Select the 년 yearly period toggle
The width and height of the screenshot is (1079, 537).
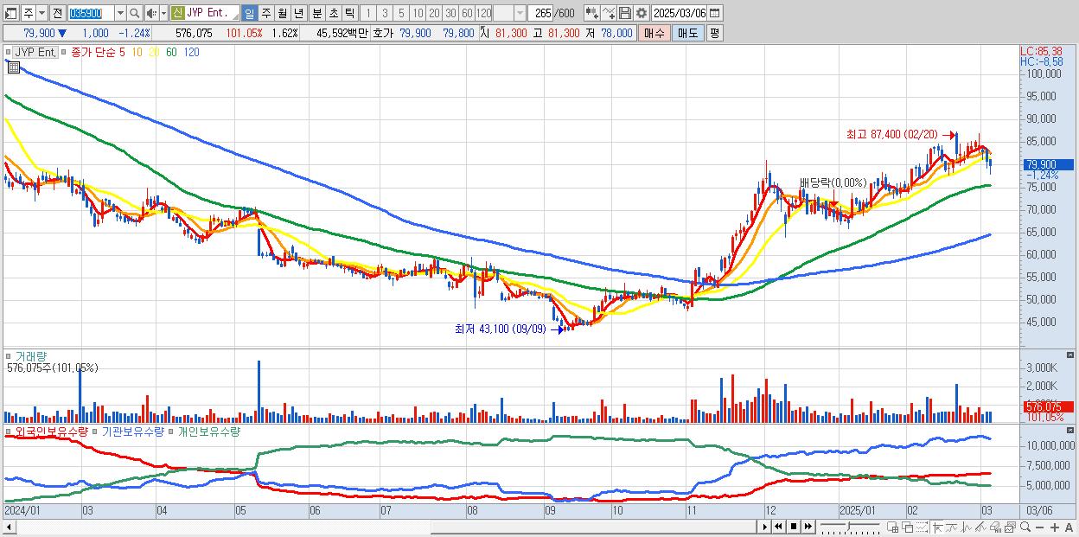298,13
